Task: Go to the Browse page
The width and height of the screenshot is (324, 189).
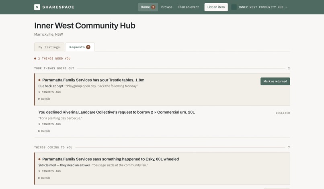Action: point(167,7)
